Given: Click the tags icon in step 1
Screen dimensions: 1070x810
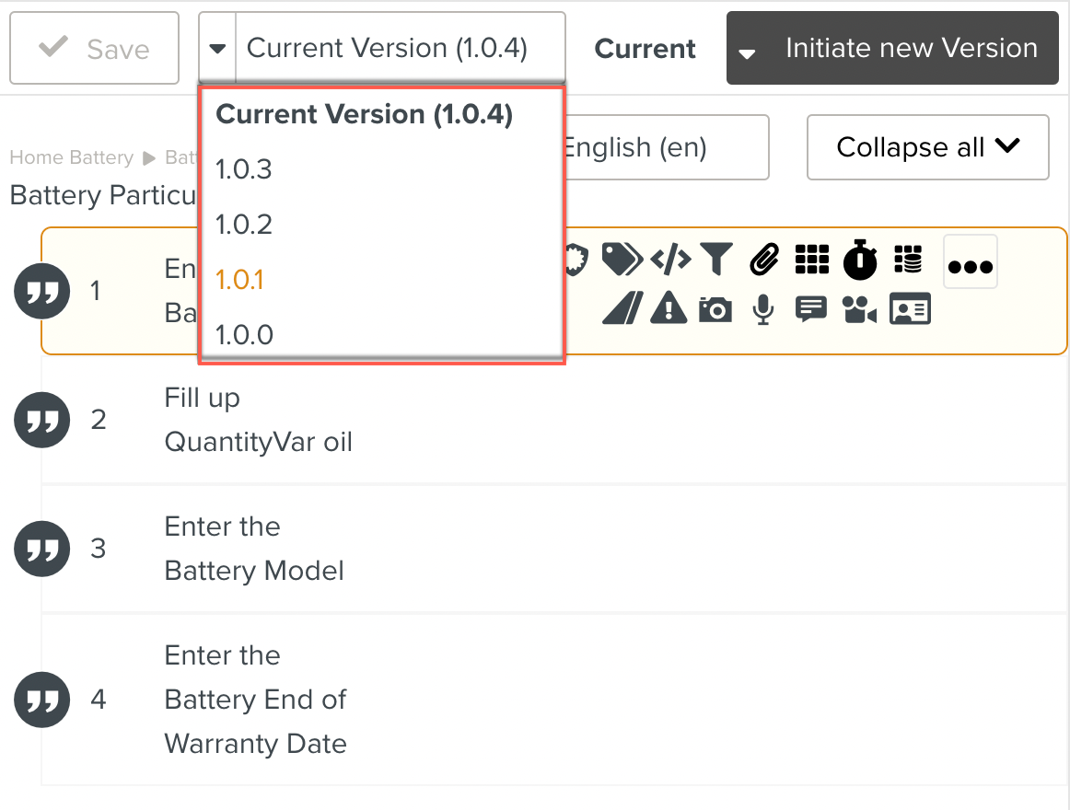Looking at the screenshot, I should (622, 260).
